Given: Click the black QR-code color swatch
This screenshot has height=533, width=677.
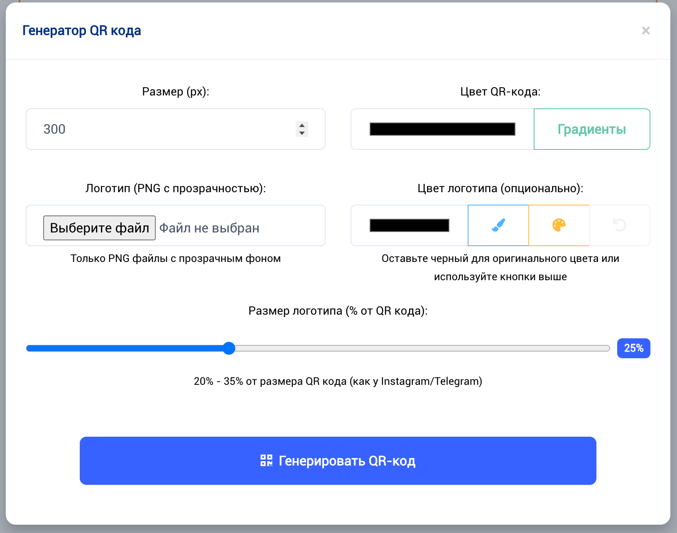Looking at the screenshot, I should [442, 129].
